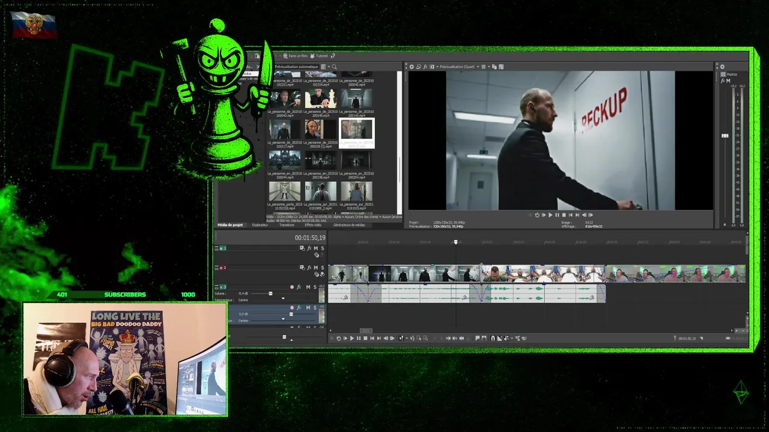Solo video track 2
The width and height of the screenshot is (769, 432).
322,268
